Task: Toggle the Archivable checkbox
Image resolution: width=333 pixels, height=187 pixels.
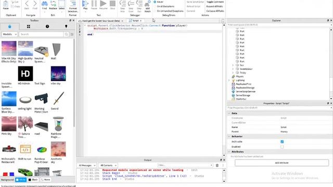Action: pos(282,142)
